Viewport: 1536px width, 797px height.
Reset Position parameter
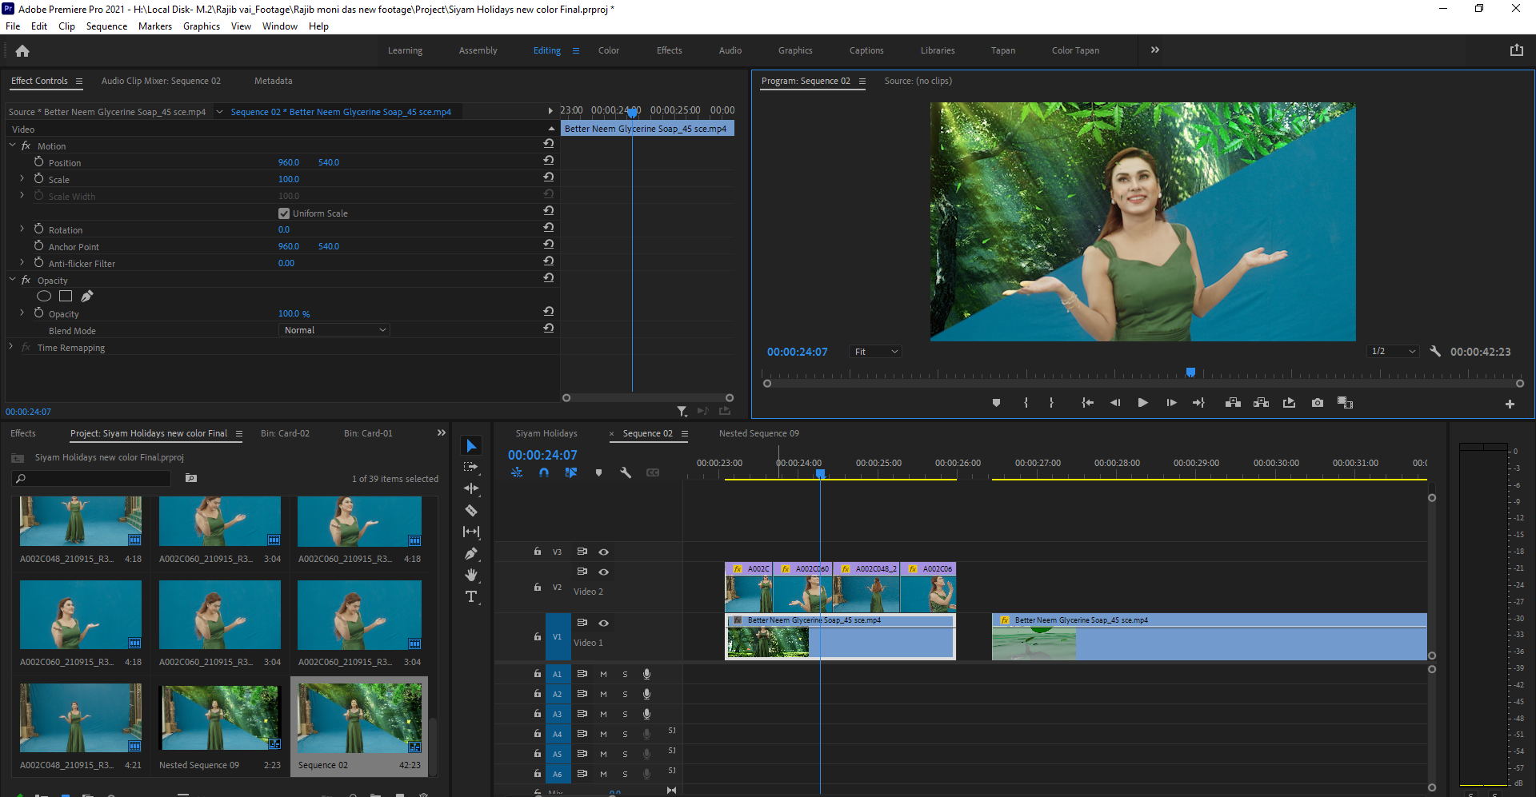point(548,161)
